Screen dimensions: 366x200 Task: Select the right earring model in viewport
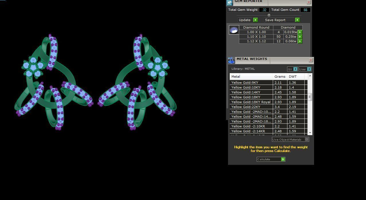pos(137,82)
